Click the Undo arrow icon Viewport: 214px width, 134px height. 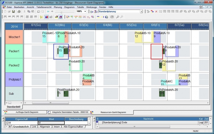[39, 11]
